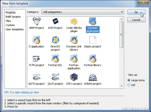Image resolution: width=151 pixels, height=112 pixels.
Task: Click the Cancel button
Action: point(136,20)
